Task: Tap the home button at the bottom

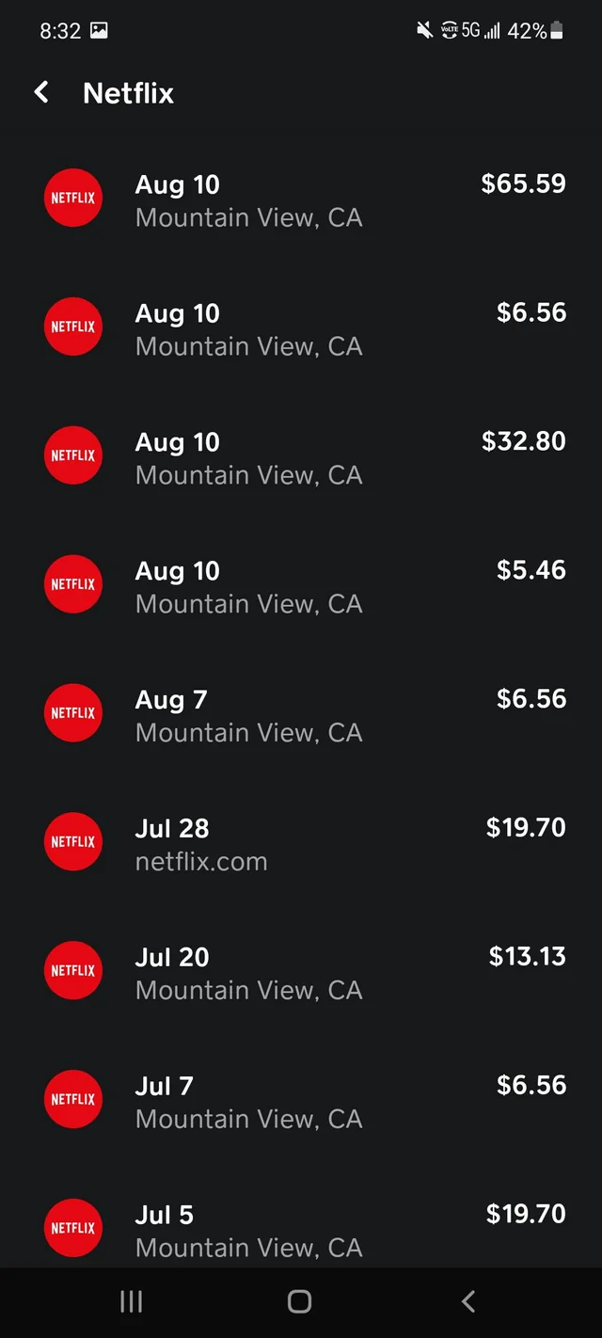Action: [299, 1301]
